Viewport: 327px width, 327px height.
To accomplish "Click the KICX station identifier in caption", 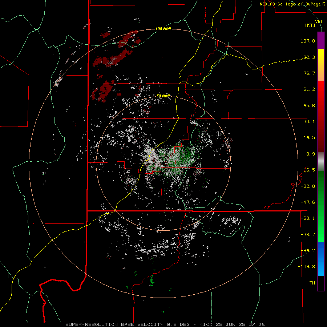I will click(x=205, y=324).
